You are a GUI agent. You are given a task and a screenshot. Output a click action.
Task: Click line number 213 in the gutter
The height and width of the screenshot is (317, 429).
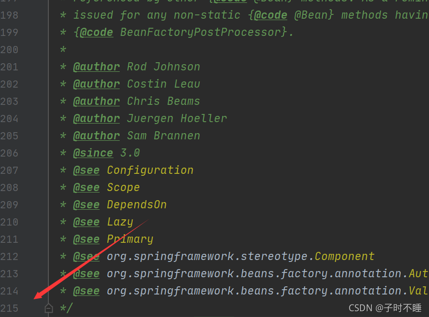tap(9, 274)
